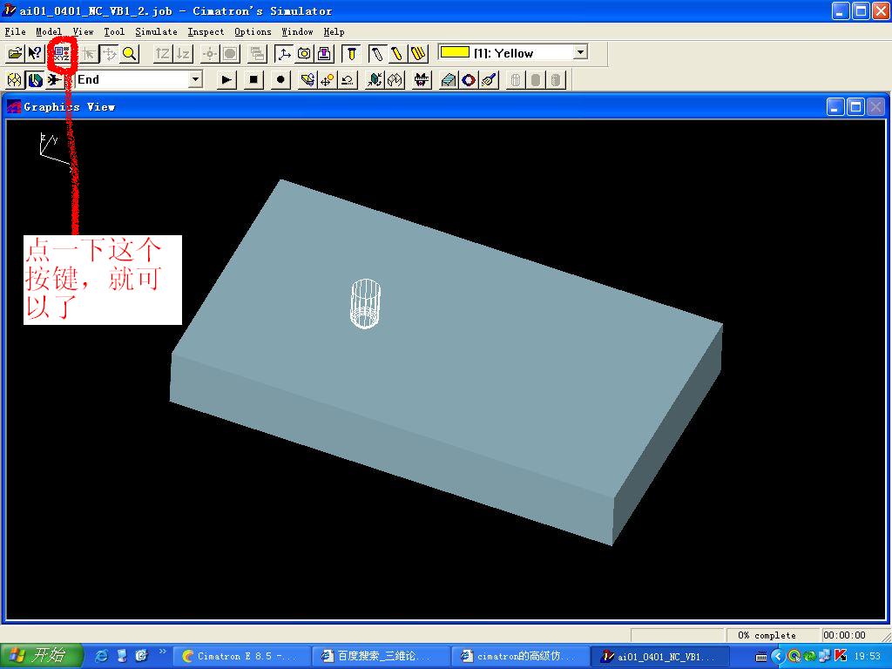Open the Windows Start button
Image resolution: width=892 pixels, height=669 pixels.
click(41, 655)
